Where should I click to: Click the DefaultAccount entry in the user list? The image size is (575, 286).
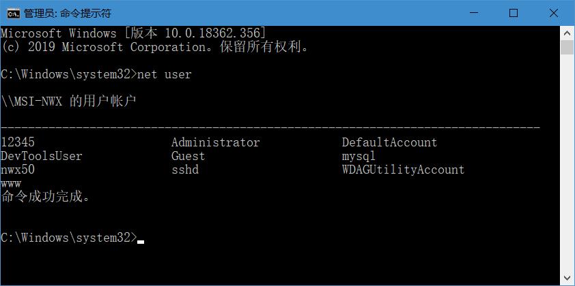389,142
